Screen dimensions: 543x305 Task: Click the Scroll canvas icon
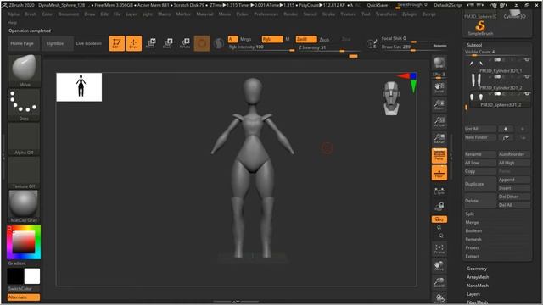[439, 87]
